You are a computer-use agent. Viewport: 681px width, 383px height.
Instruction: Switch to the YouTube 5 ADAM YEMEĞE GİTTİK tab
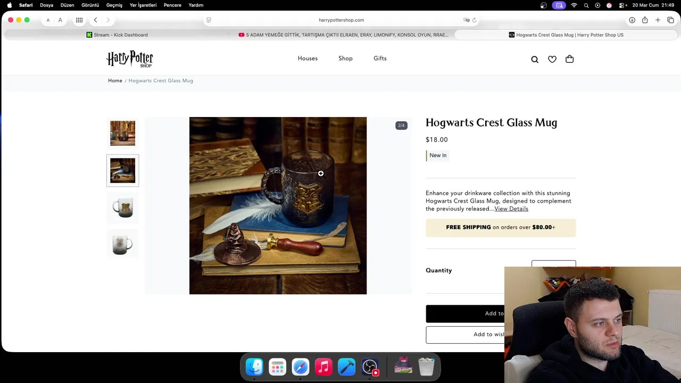(343, 35)
